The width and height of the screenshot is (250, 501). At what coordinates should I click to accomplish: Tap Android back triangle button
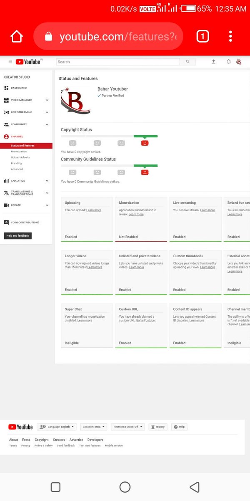194,487
